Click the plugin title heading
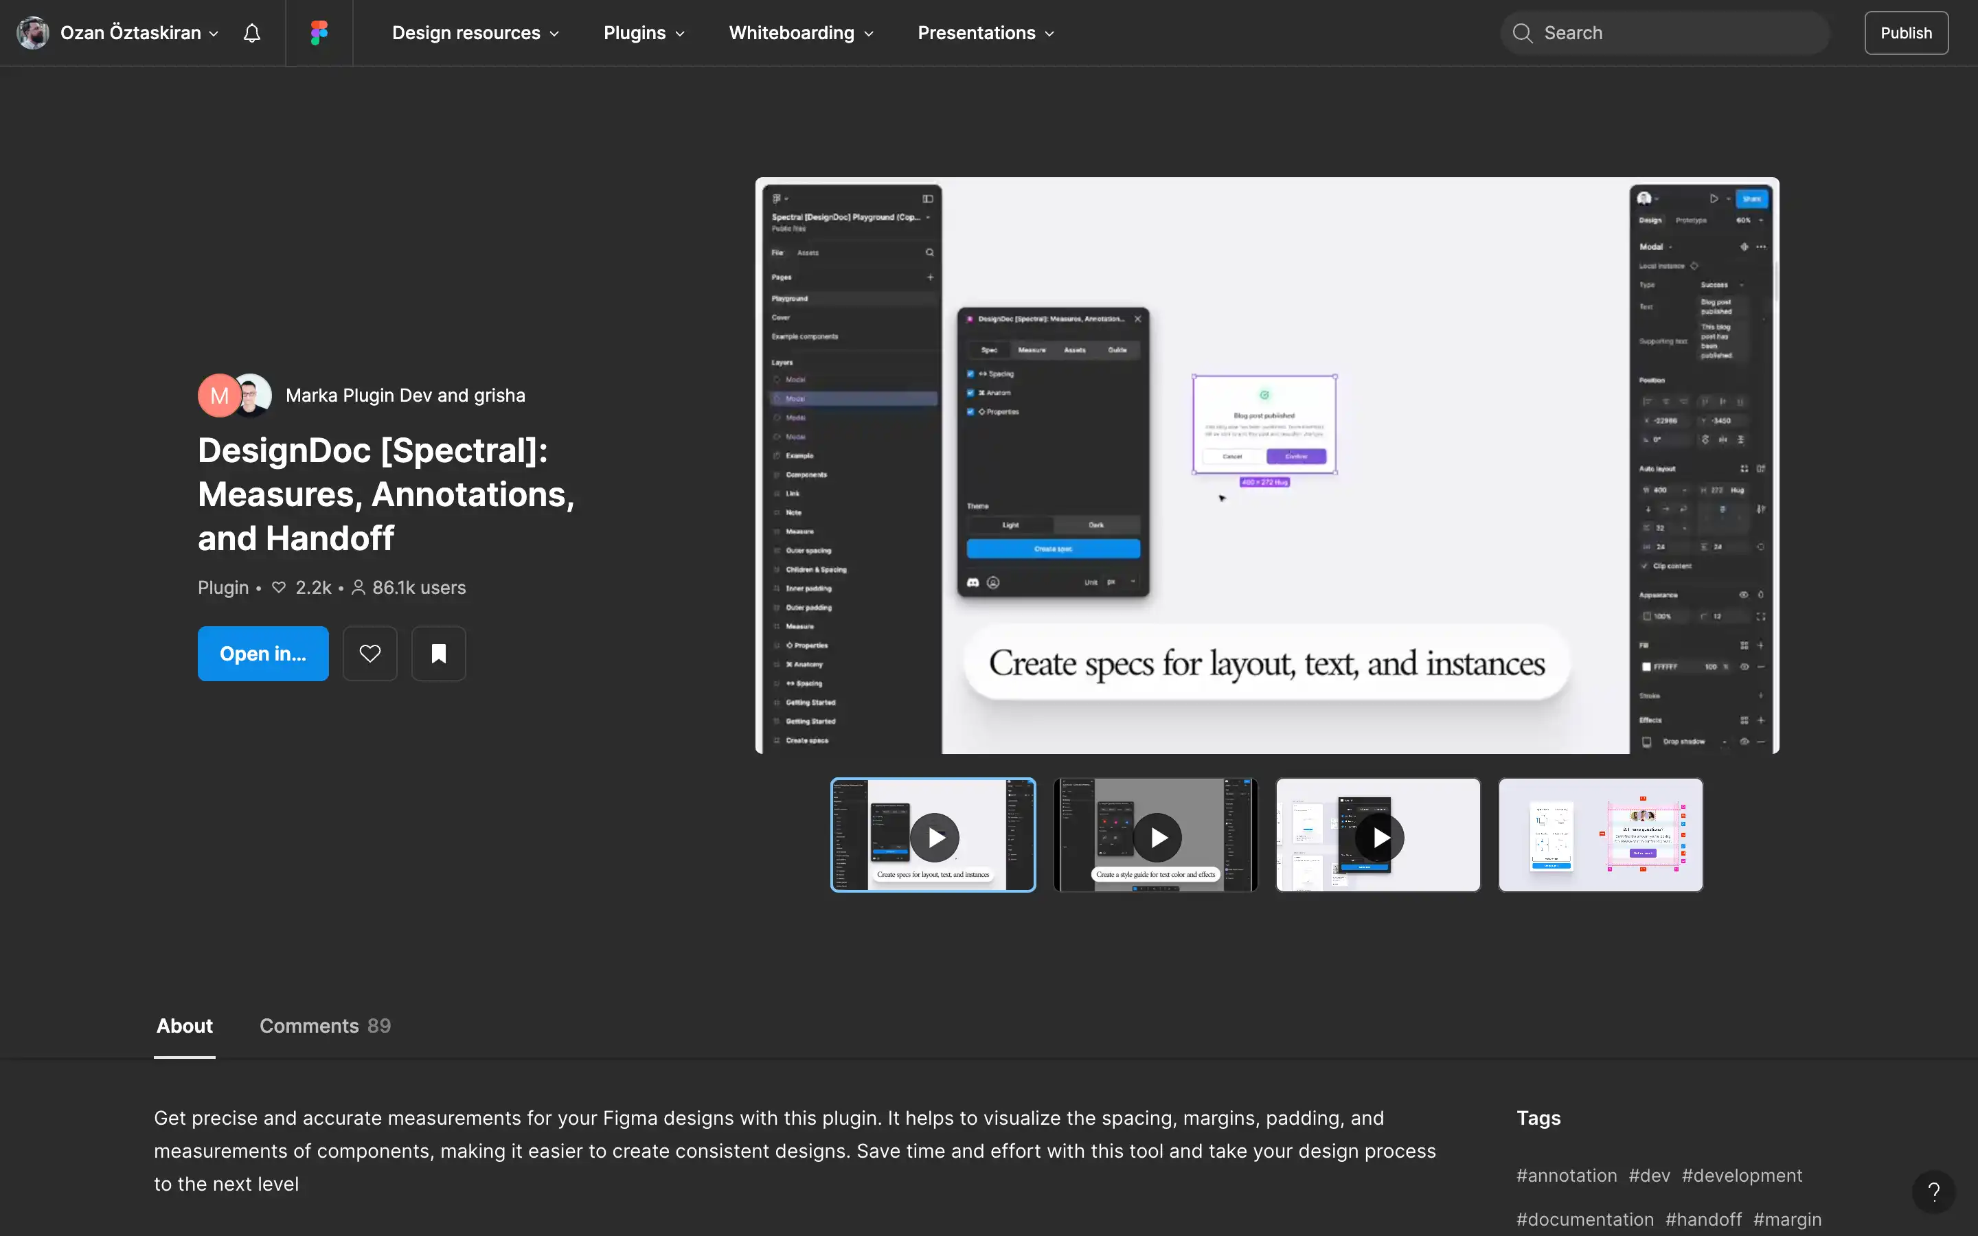Screen dimensions: 1978x1236 (x=386, y=494)
